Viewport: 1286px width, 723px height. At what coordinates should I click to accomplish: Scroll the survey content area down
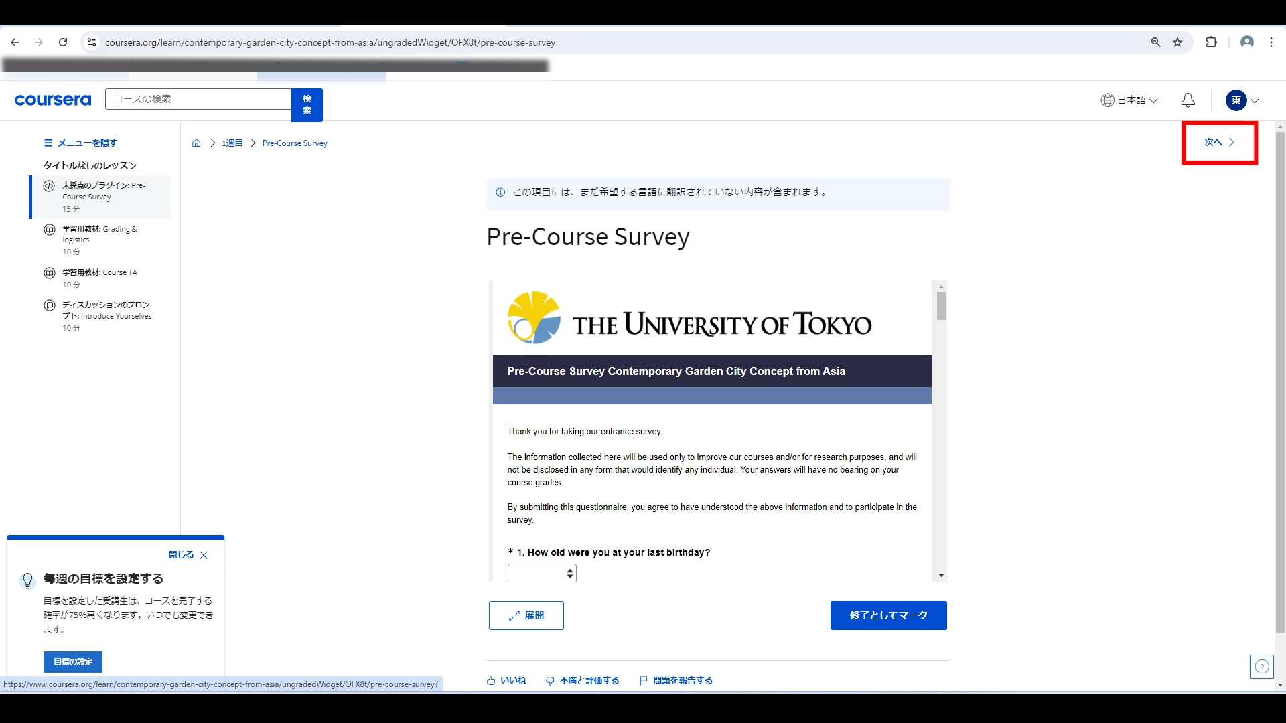[939, 576]
